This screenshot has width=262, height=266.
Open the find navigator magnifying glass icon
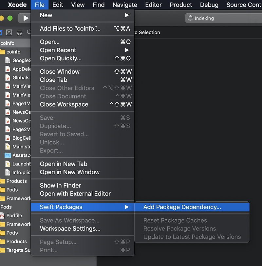pos(29,32)
